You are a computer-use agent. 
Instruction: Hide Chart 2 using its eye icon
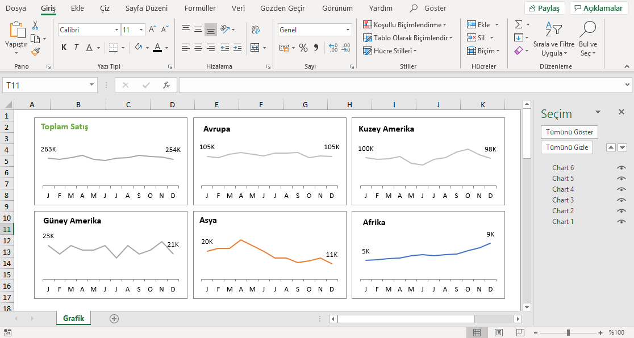[x=621, y=211]
